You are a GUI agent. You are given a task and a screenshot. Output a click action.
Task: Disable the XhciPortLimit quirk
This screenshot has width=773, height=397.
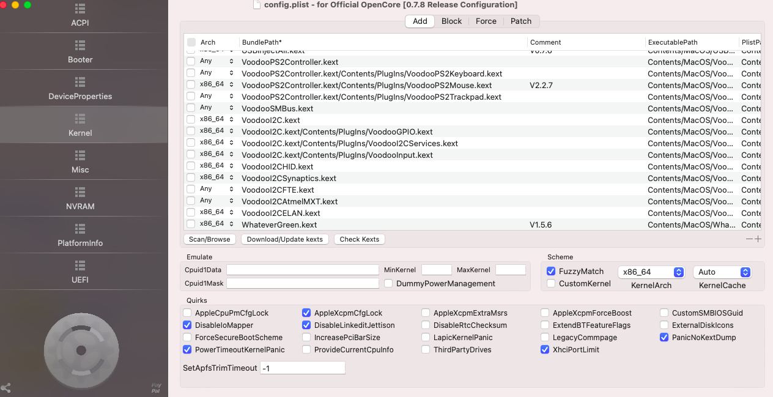click(x=545, y=349)
